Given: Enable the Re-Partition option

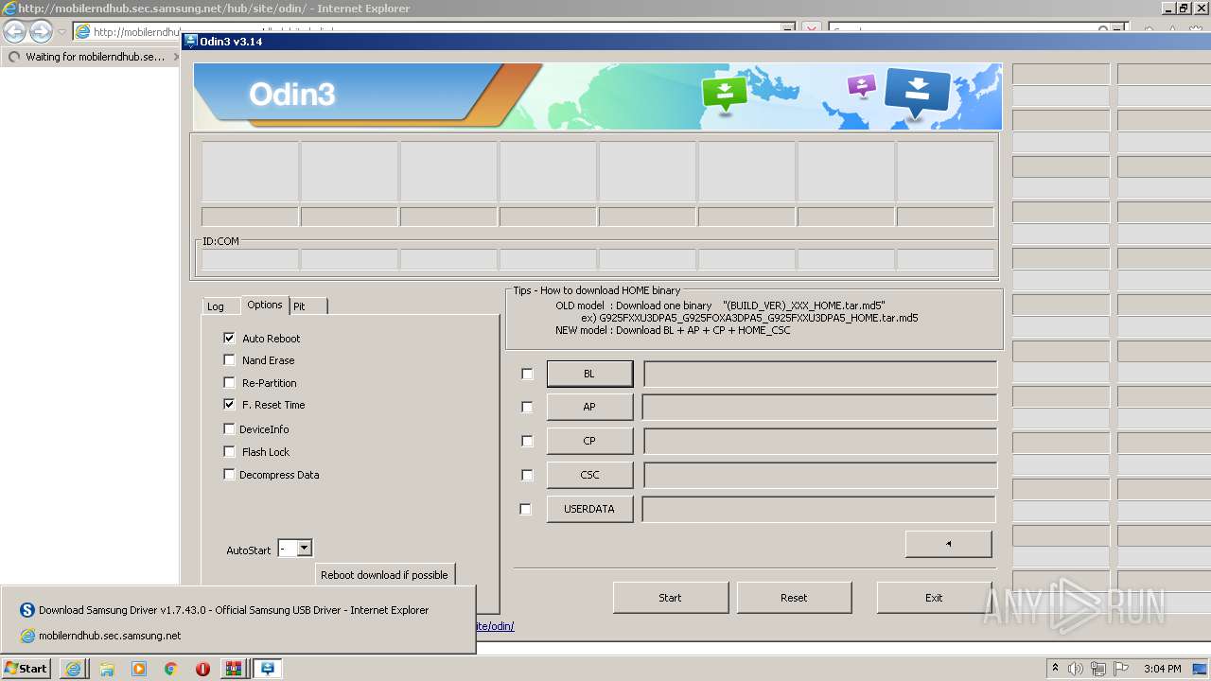Looking at the screenshot, I should tap(229, 382).
